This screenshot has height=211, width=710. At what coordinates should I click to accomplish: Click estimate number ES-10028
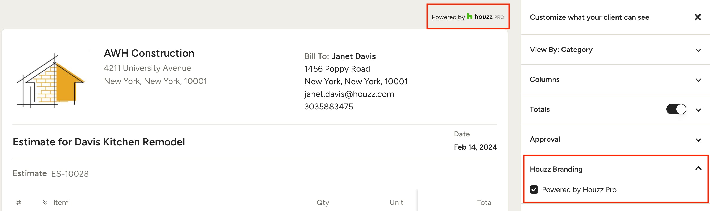pos(70,174)
